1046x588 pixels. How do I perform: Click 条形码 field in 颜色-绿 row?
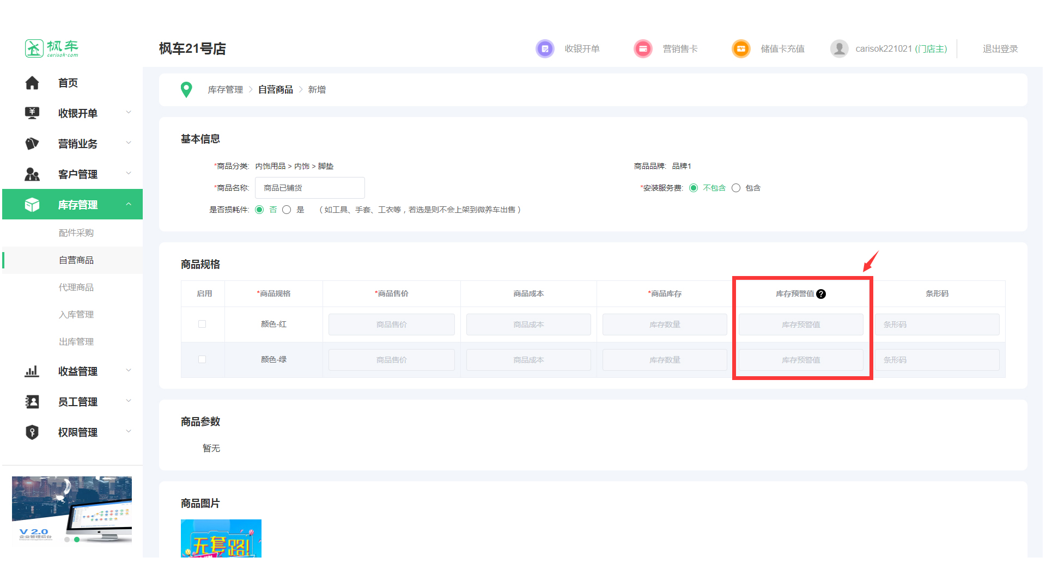(937, 360)
